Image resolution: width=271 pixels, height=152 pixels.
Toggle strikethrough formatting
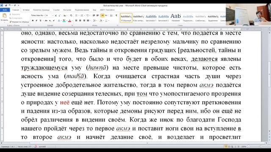pyautogui.click(x=46, y=21)
